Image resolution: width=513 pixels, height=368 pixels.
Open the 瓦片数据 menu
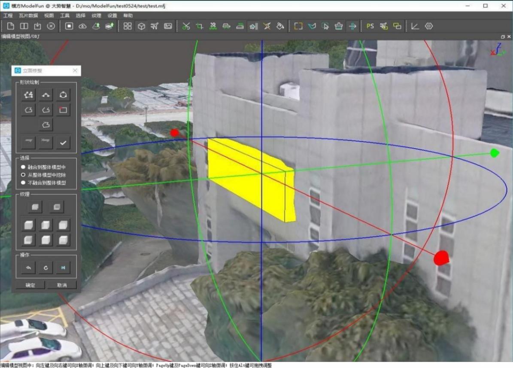(x=28, y=15)
